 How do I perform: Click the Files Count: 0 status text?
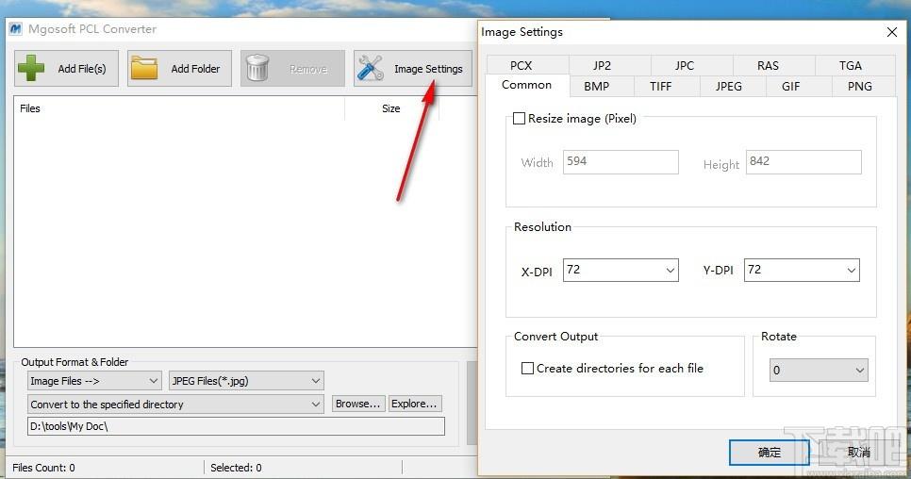click(x=43, y=468)
